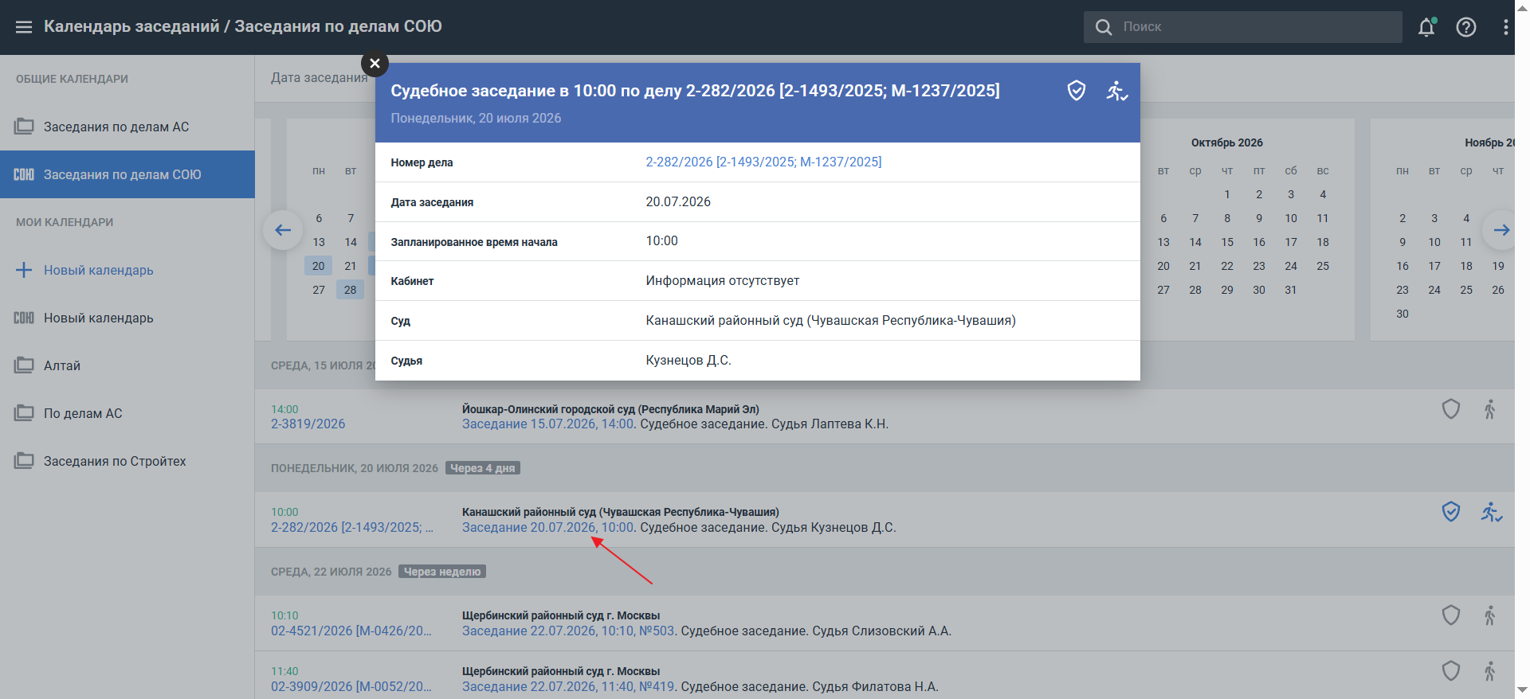
Task: Select October 1 in the calendar
Action: (x=1227, y=194)
